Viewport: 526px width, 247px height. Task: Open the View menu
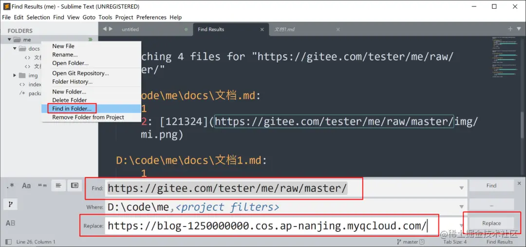coord(73,18)
